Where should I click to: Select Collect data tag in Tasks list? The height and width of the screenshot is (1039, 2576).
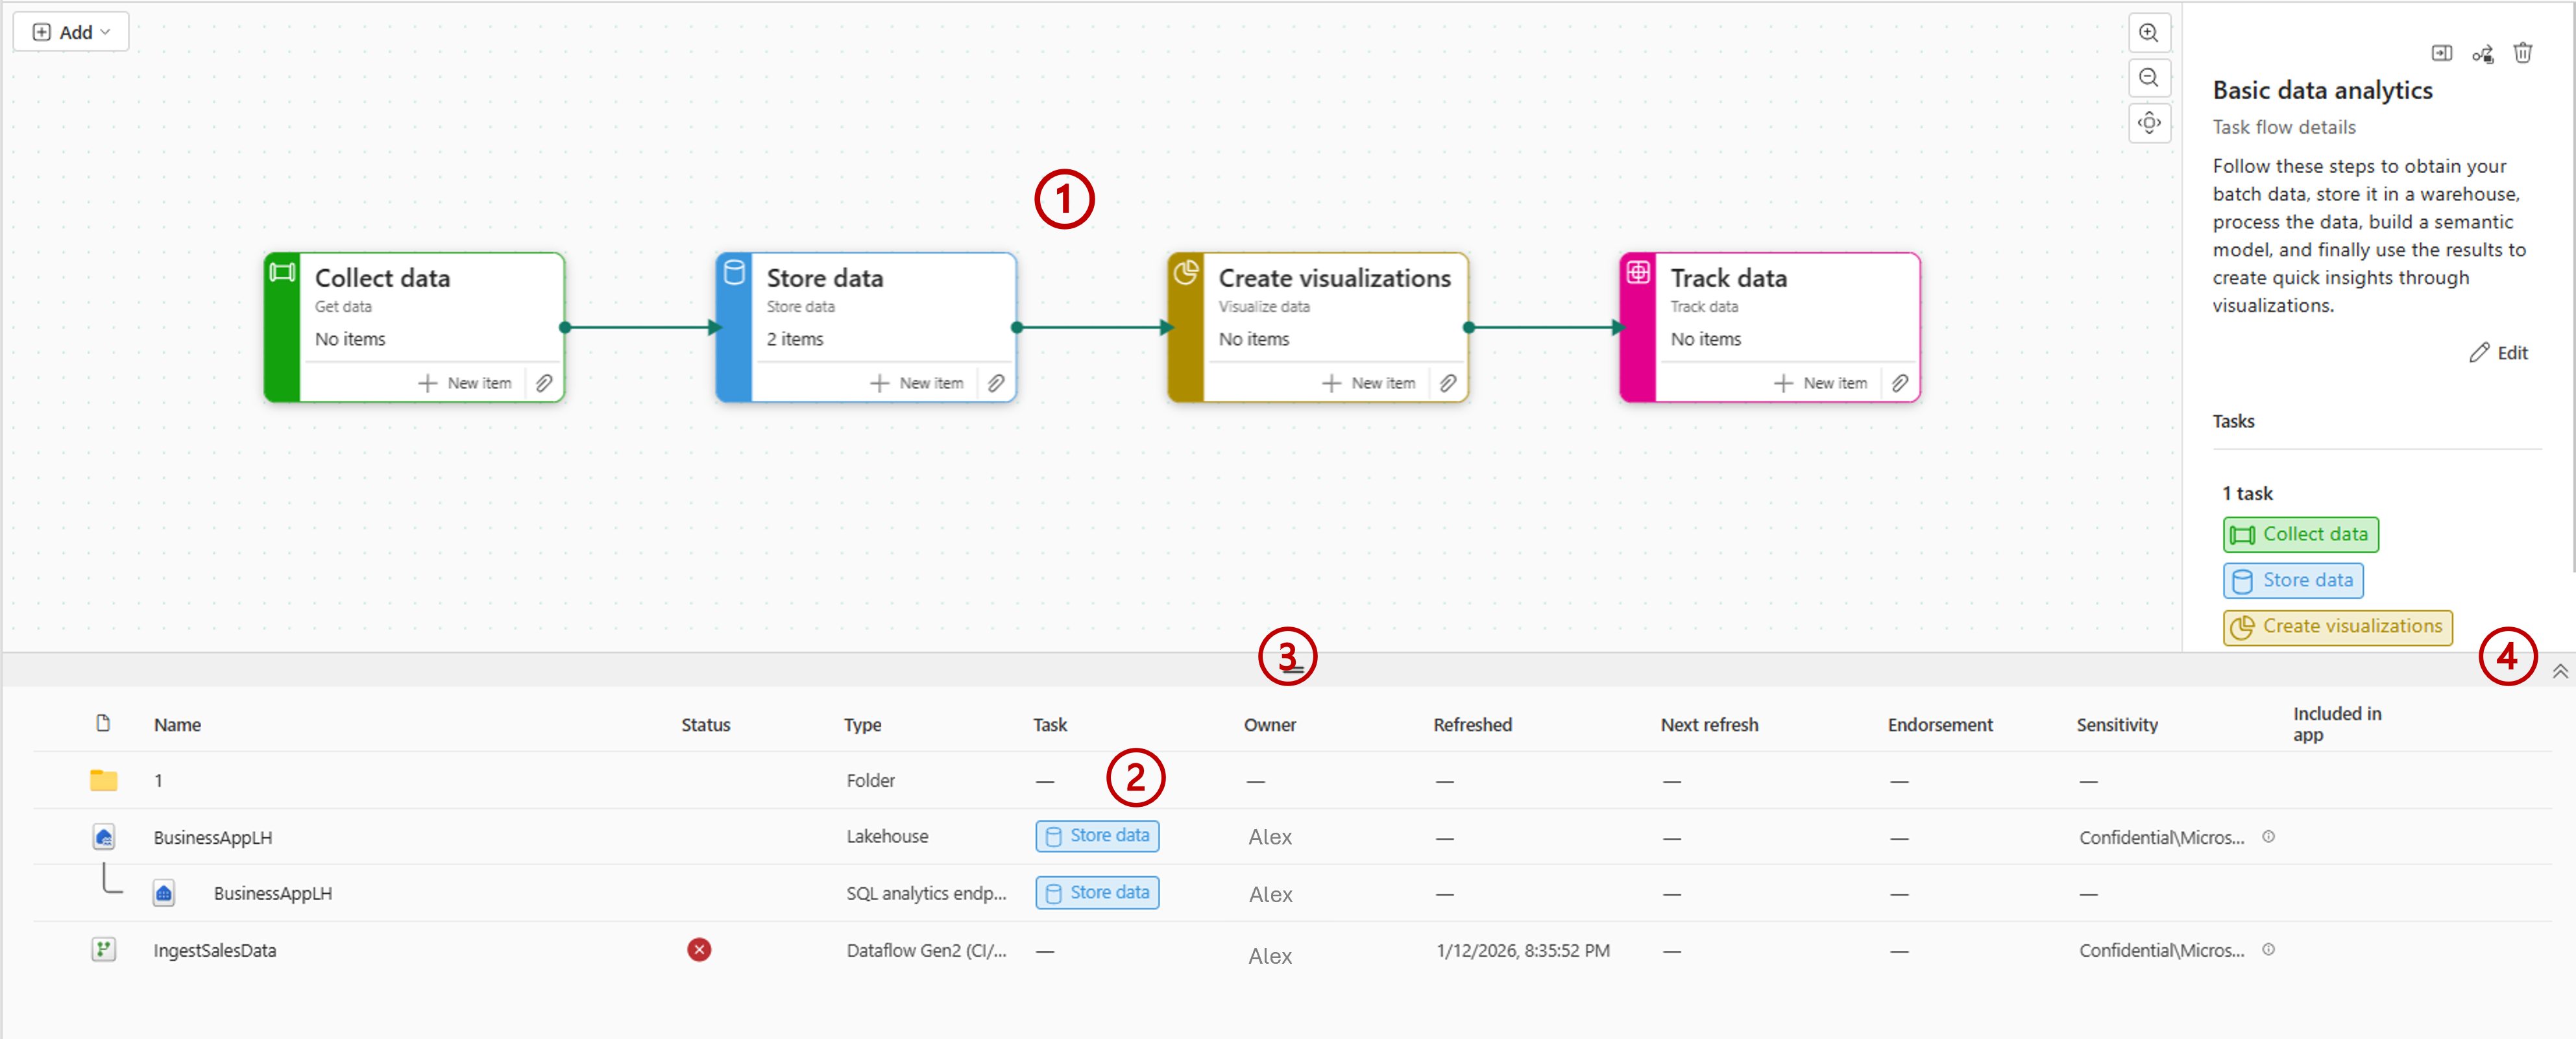click(x=2300, y=534)
